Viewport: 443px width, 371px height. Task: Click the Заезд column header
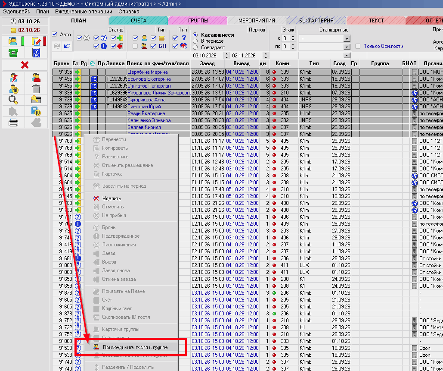tap(208, 63)
